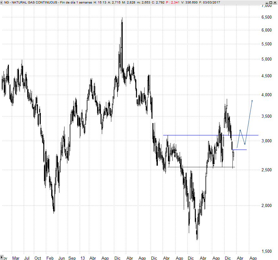
Task: Select the red 'P : 2,341' value
Action: tap(173, 3)
